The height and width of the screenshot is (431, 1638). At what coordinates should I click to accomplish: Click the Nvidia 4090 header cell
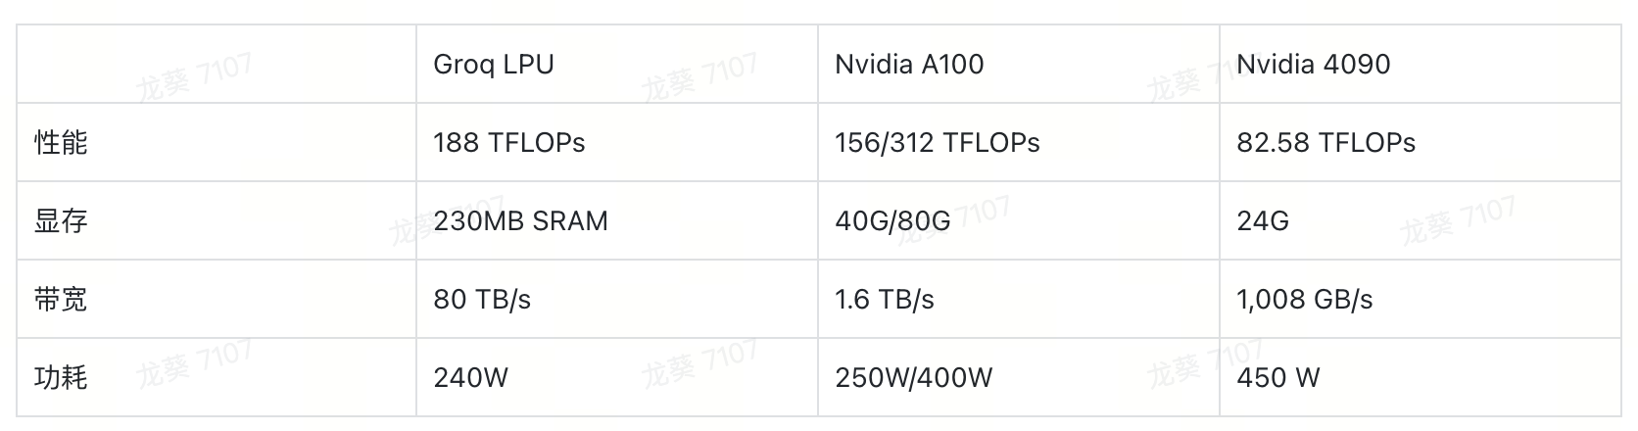point(1421,64)
